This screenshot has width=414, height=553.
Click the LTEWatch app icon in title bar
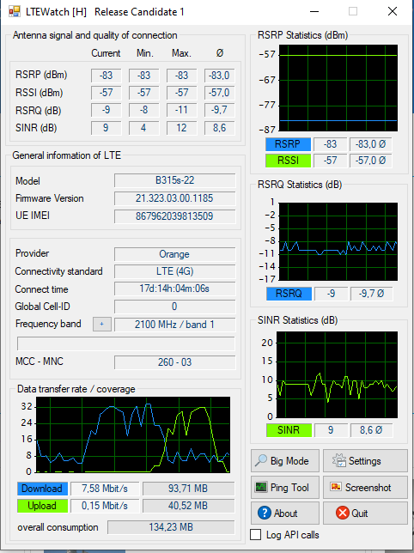[x=15, y=12]
